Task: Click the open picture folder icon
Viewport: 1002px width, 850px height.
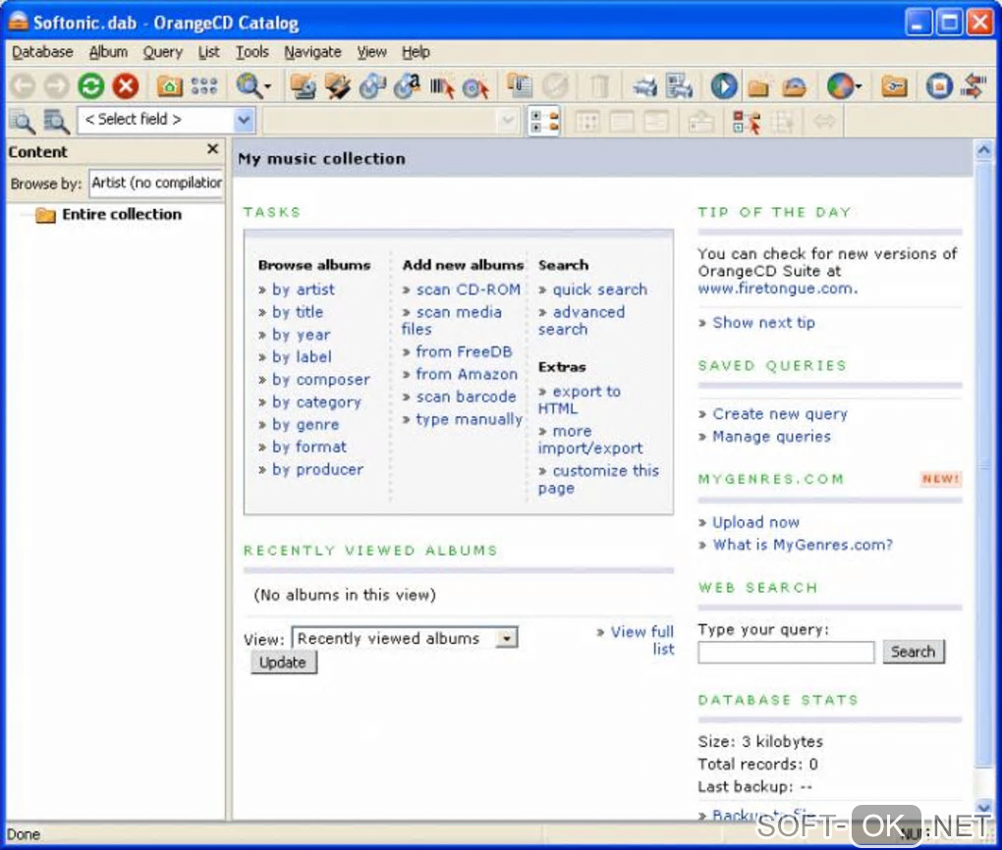Action: point(795,85)
